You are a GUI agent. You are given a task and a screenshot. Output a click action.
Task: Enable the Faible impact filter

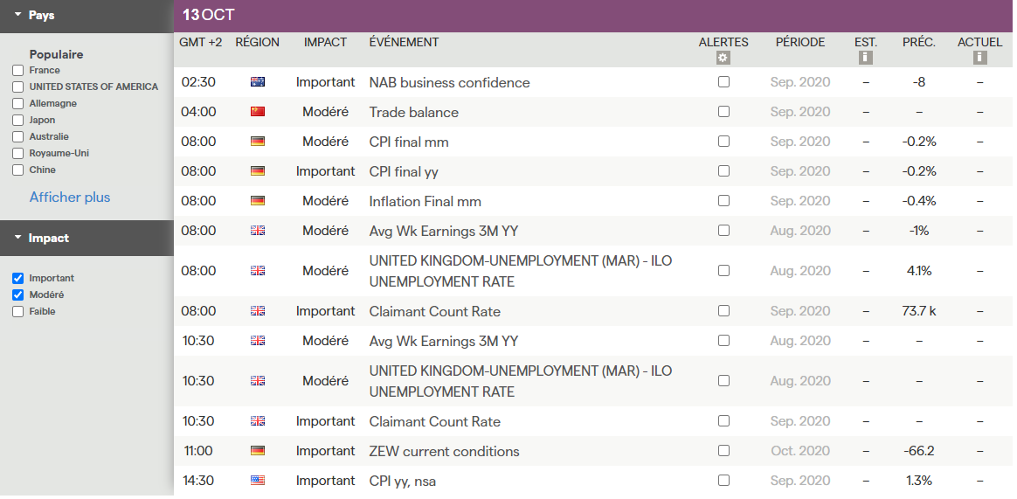coord(18,312)
